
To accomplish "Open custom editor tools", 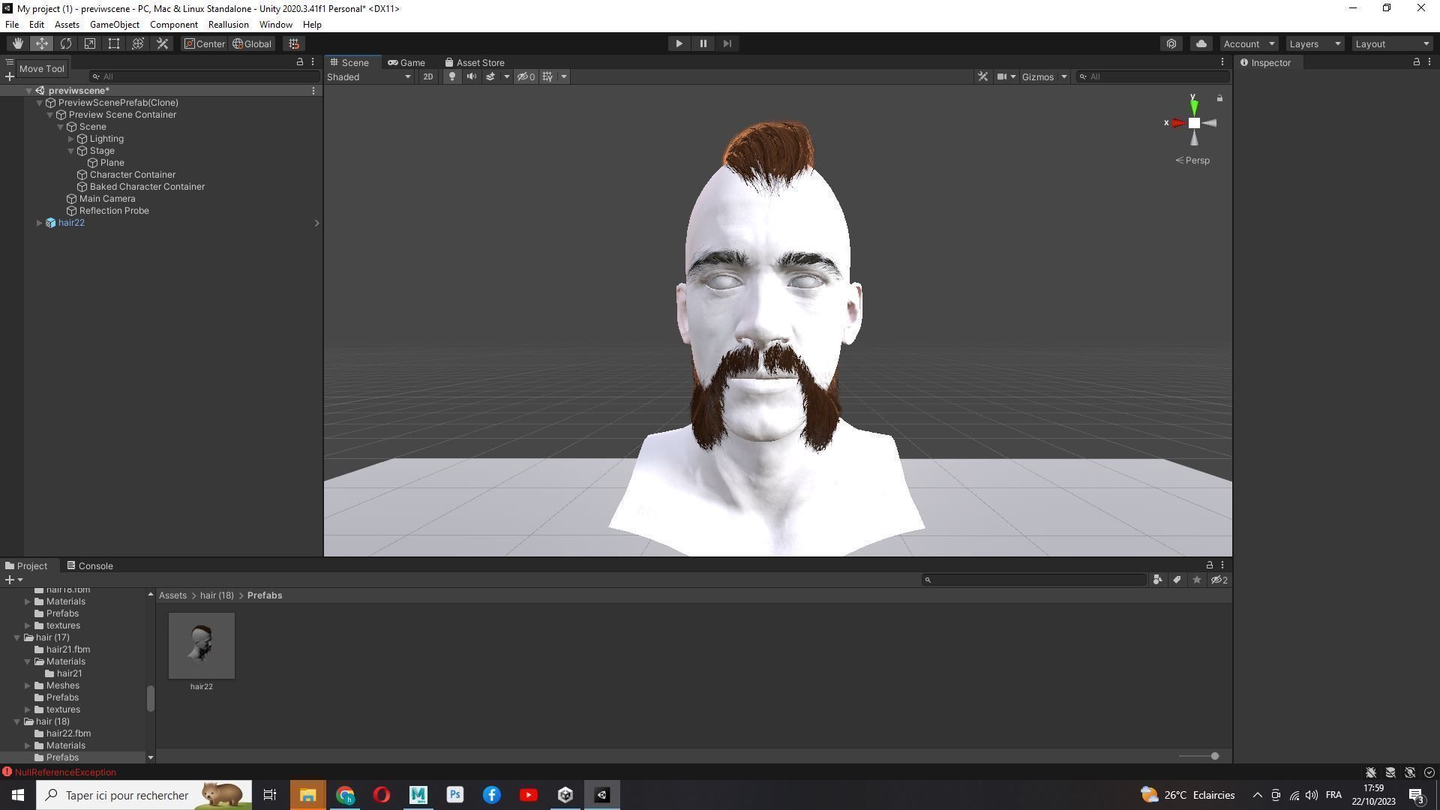I will click(162, 43).
